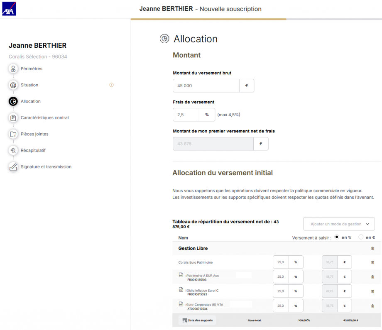The width and height of the screenshot is (382, 330).
Task: Expand 'Ajouter un mode de gestion' dropdown
Action: [x=339, y=224]
